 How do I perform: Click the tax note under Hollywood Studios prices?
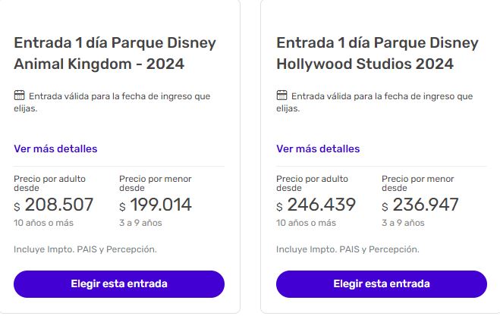[x=347, y=249]
